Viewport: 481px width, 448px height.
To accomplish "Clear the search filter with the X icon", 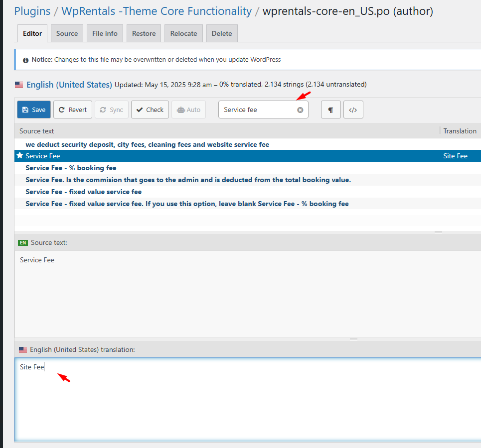I will (x=300, y=110).
